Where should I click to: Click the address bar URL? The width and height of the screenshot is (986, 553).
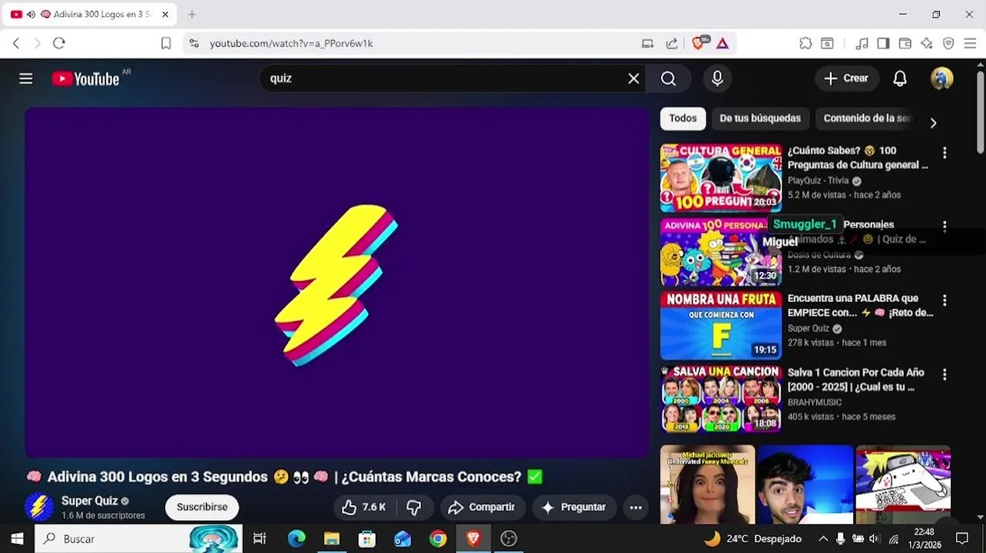coord(291,44)
